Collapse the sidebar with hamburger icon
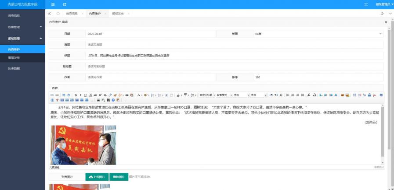The height and width of the screenshot is (190, 394). tap(53, 4)
